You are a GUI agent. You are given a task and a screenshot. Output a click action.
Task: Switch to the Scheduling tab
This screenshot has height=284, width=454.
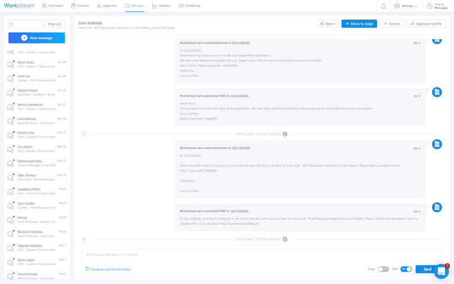pyautogui.click(x=189, y=6)
